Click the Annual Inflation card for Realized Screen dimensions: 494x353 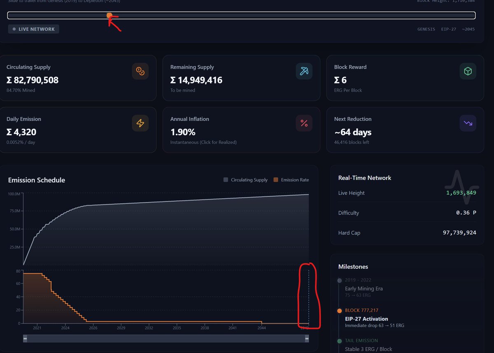241,130
